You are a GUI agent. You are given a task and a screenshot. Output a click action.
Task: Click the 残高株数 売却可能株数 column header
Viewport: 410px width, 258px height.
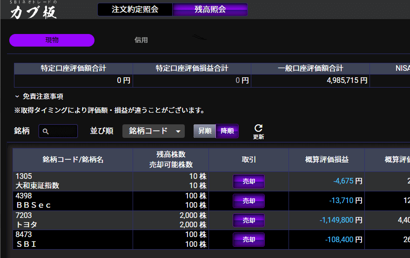pos(171,160)
